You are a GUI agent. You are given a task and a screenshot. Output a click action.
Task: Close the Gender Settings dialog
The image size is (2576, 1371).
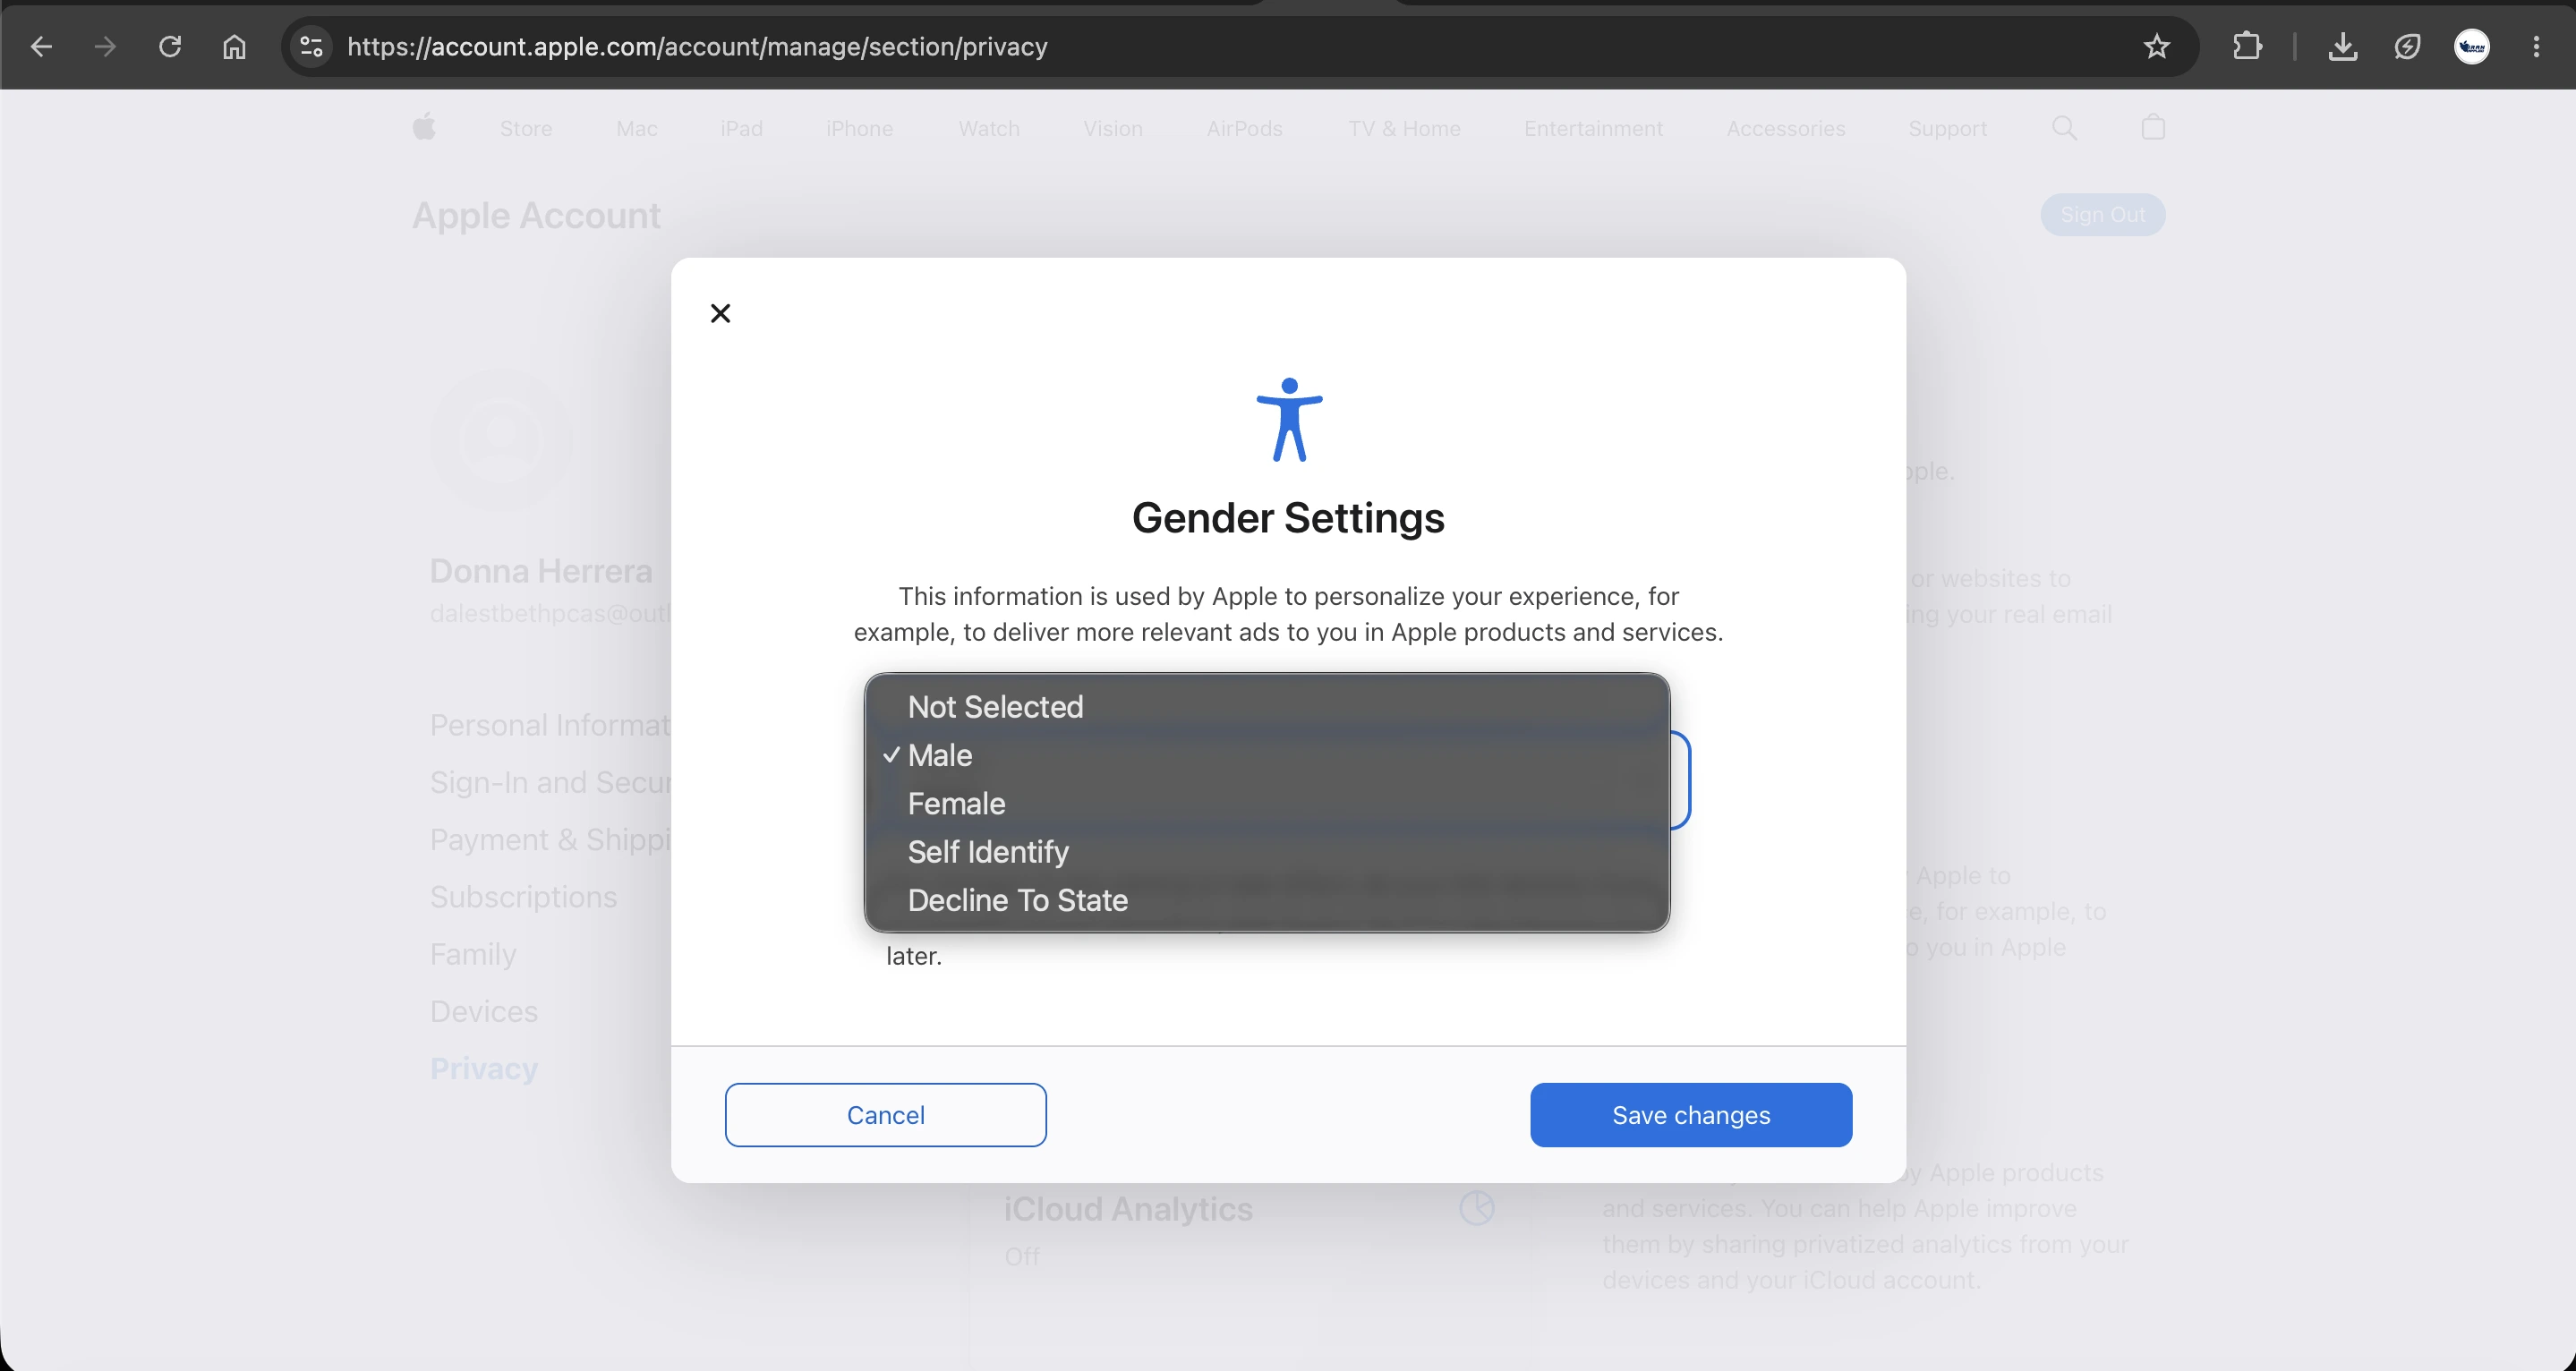[720, 313]
